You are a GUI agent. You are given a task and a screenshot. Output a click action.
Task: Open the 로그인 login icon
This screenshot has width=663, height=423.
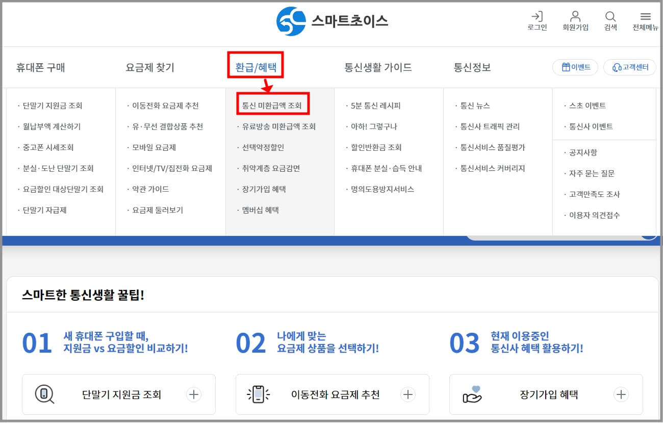tap(537, 20)
